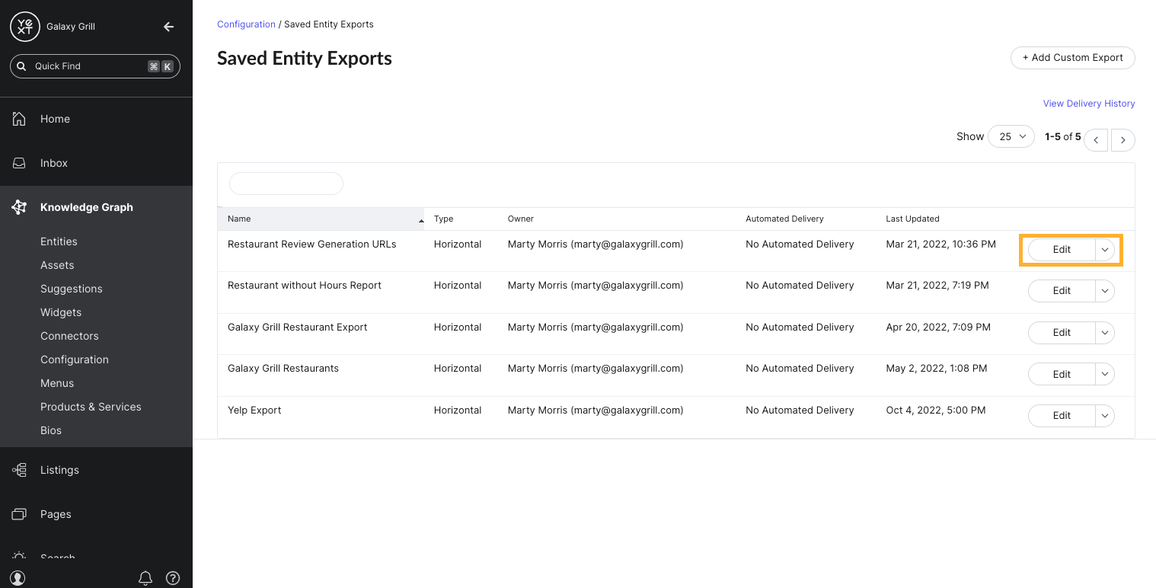Open the Pages sidebar icon
This screenshot has width=1156, height=588.
[19, 514]
